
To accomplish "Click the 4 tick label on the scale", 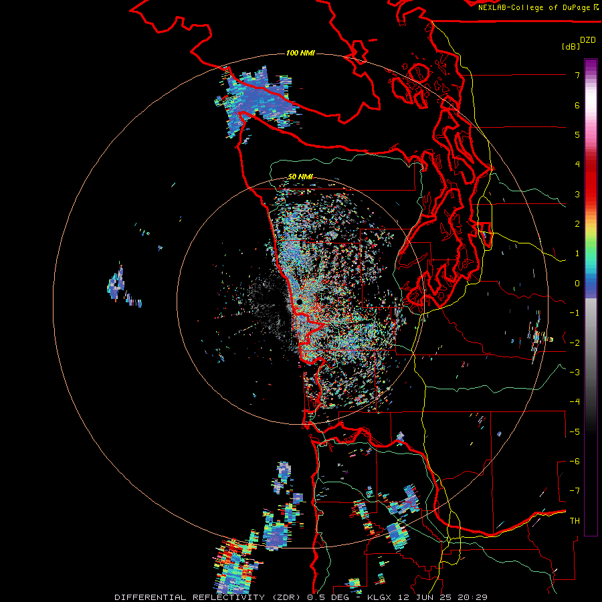I will tap(577, 165).
